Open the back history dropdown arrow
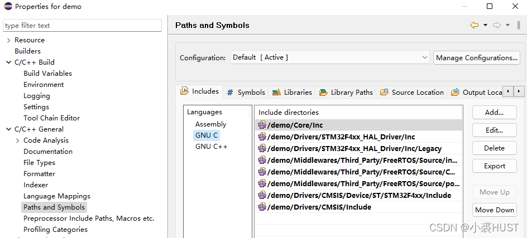Image resolution: width=527 pixels, height=238 pixels. click(485, 25)
